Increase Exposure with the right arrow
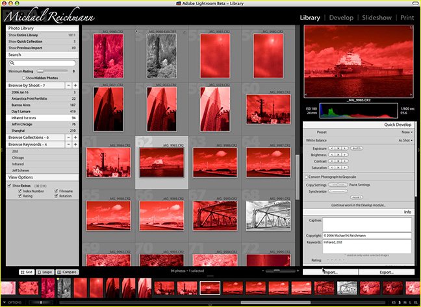The width and height of the screenshot is (421, 307). (x=345, y=148)
